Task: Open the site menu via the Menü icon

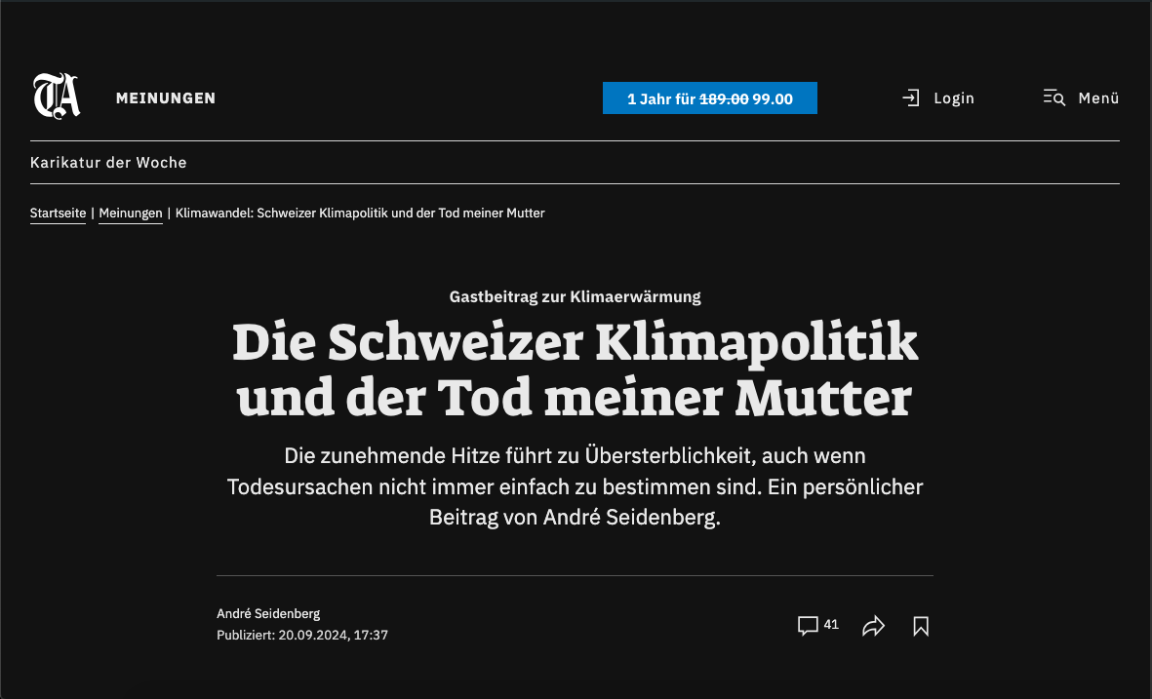Action: pyautogui.click(x=1054, y=97)
